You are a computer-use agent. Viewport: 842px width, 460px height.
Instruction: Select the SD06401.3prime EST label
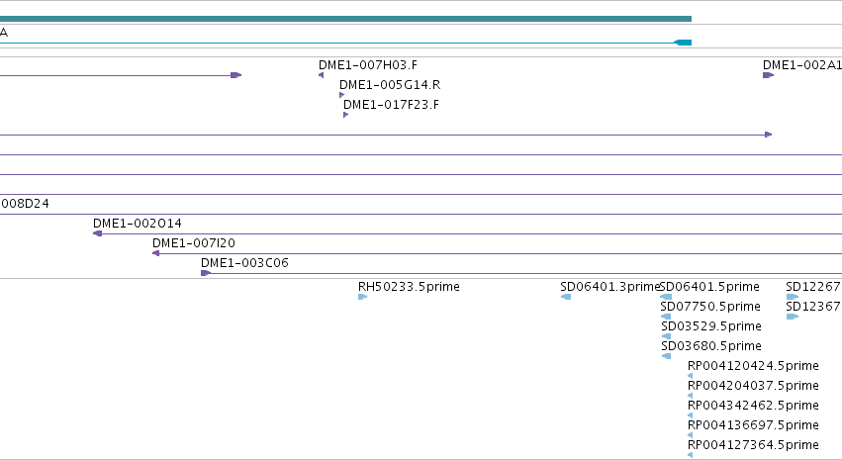(x=609, y=287)
